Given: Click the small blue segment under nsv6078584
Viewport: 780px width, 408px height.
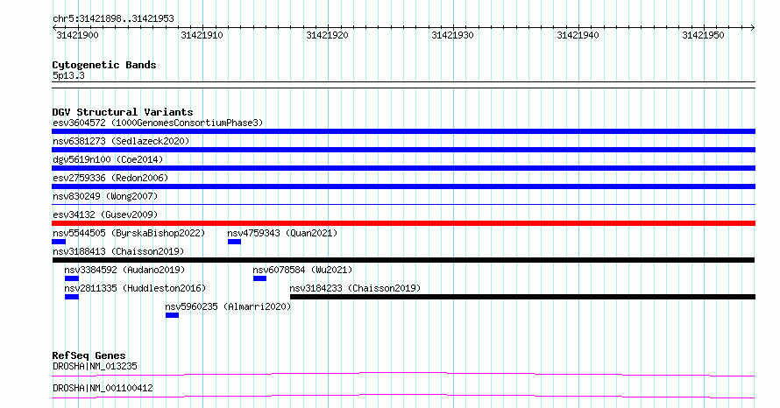Looking at the screenshot, I should 259,278.
